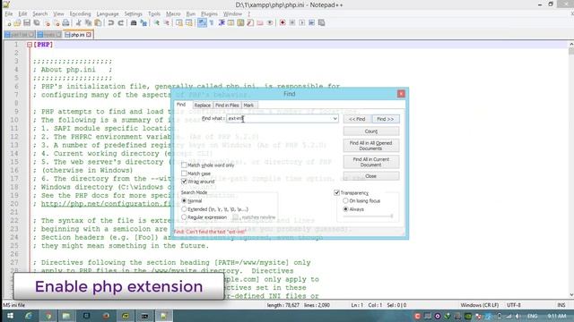Switch to the Mark tab
Image resolution: width=574 pixels, height=322 pixels.
click(x=248, y=106)
